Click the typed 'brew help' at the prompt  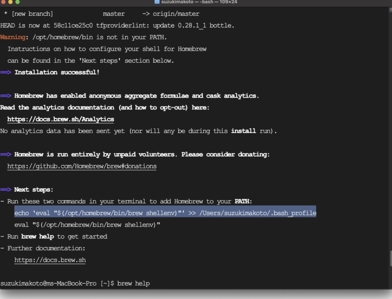[x=133, y=283]
